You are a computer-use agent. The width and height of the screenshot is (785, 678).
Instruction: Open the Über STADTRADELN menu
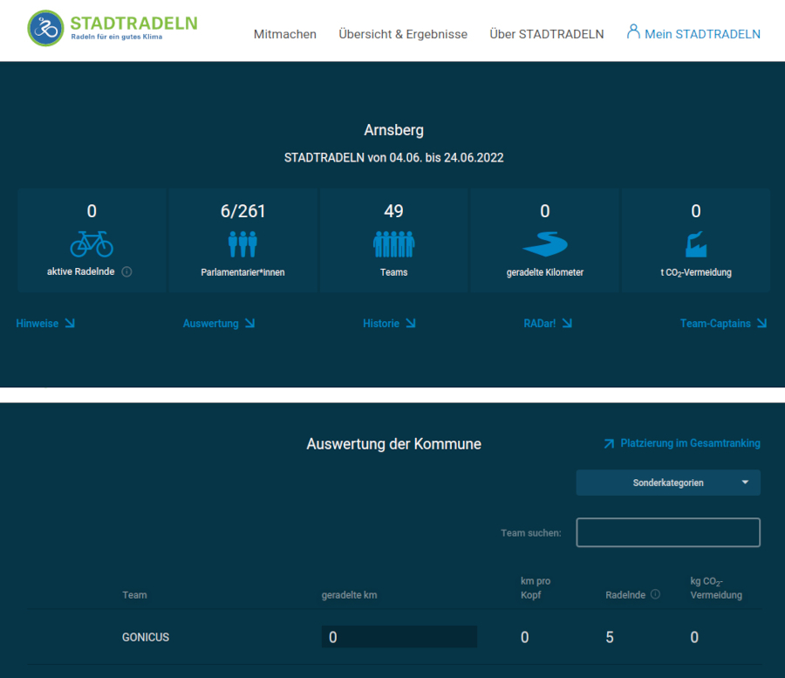(x=546, y=34)
